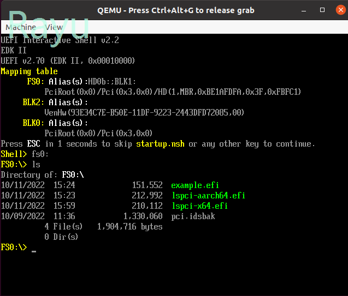This screenshot has height=296, width=348.
Task: Click the Directory of: FS0:\ line
Action: [43, 175]
